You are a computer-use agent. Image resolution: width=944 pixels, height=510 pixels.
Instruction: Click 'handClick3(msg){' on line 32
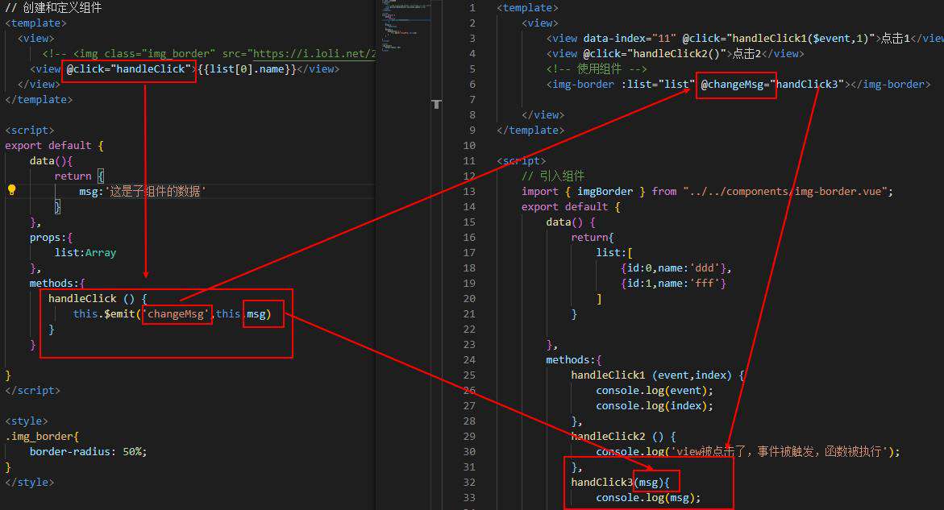point(620,483)
